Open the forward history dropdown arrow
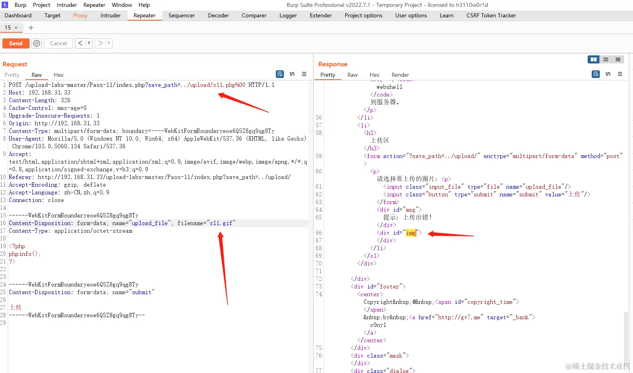The height and width of the screenshot is (373, 633). (x=109, y=43)
